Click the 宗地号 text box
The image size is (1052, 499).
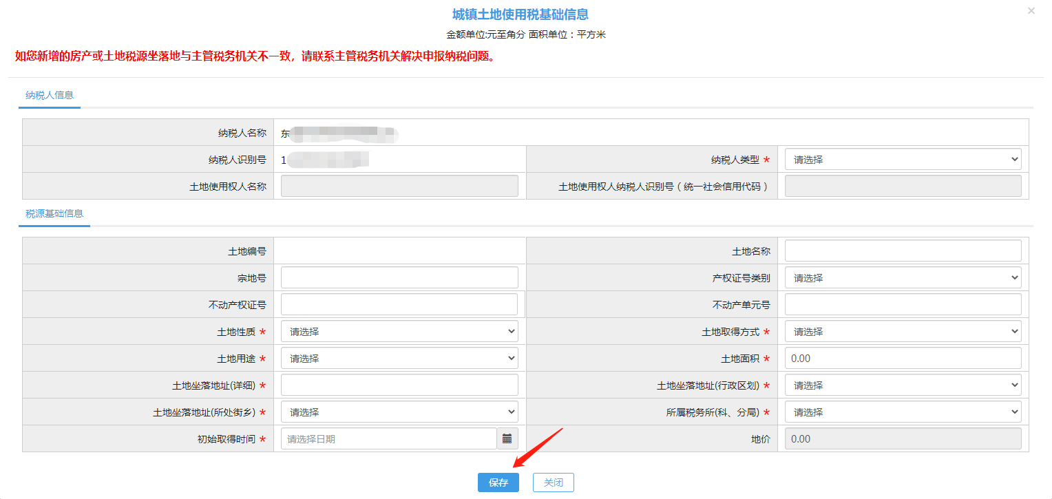pyautogui.click(x=399, y=278)
